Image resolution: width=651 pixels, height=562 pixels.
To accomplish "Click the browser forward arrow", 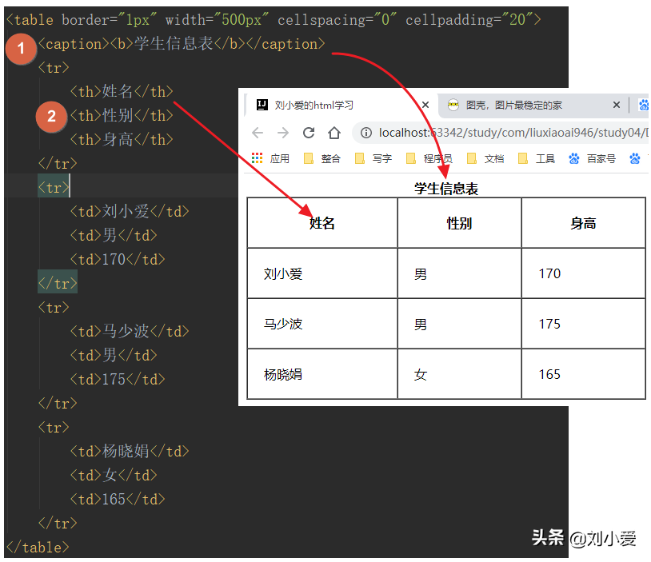I will click(282, 133).
